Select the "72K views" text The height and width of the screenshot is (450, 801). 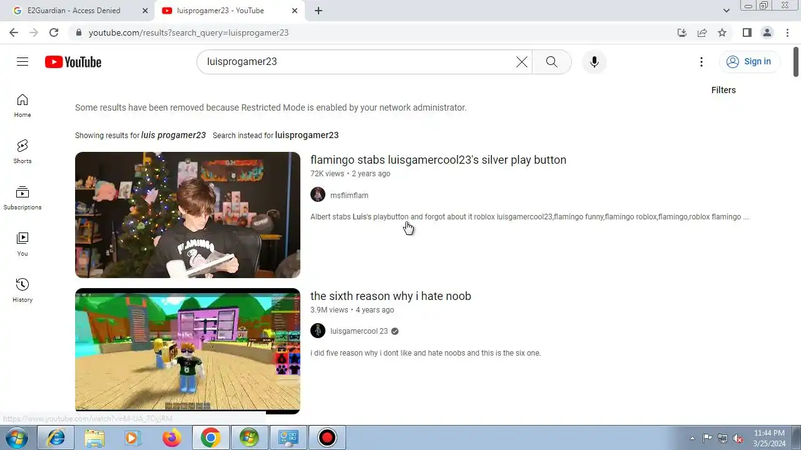327,174
